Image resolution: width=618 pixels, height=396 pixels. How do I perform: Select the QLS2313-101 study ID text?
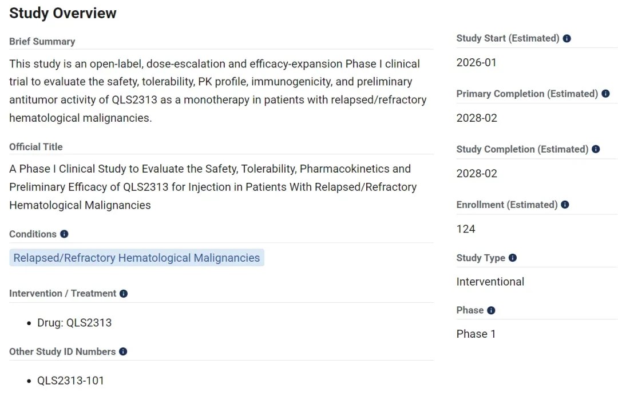70,381
